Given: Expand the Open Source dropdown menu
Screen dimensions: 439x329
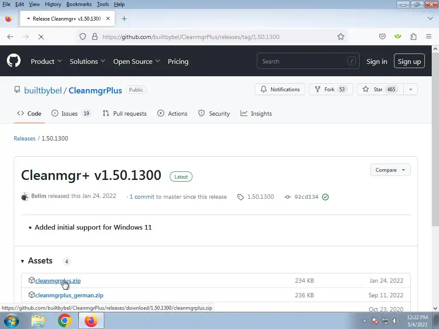Looking at the screenshot, I should (x=137, y=62).
